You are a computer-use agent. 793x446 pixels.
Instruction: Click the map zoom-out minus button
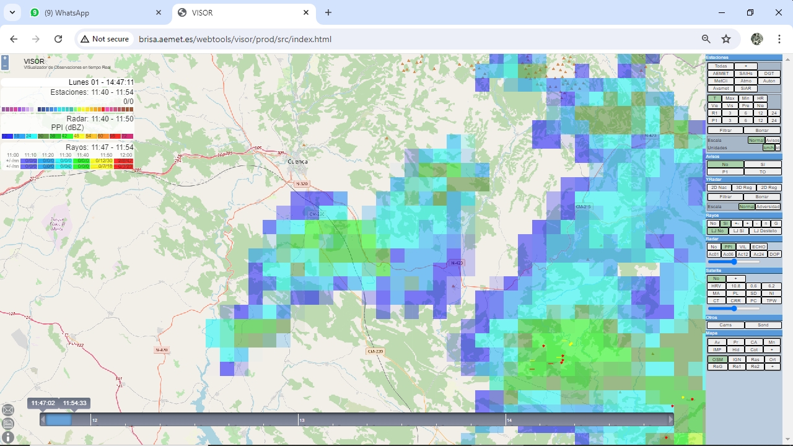click(x=5, y=66)
